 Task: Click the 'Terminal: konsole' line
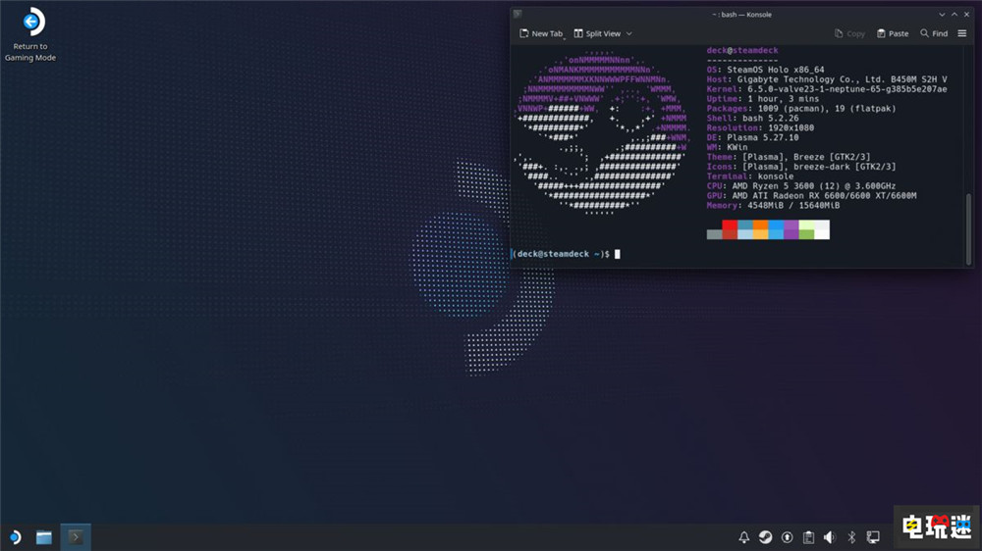coord(750,176)
